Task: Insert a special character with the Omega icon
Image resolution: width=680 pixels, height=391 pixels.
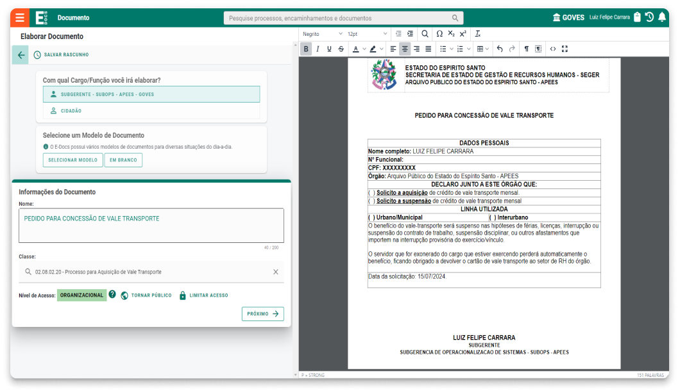Action: point(440,32)
